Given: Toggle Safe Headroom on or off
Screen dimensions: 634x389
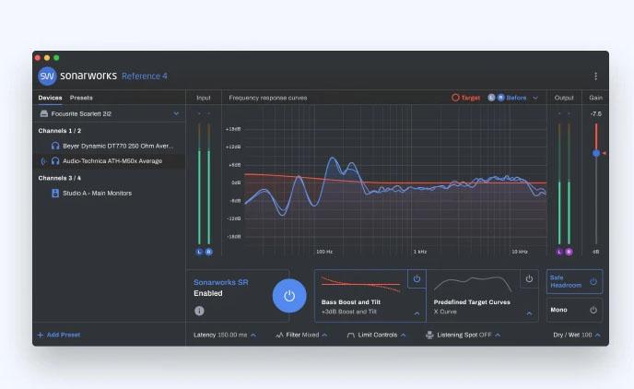Looking at the screenshot, I should tap(593, 281).
